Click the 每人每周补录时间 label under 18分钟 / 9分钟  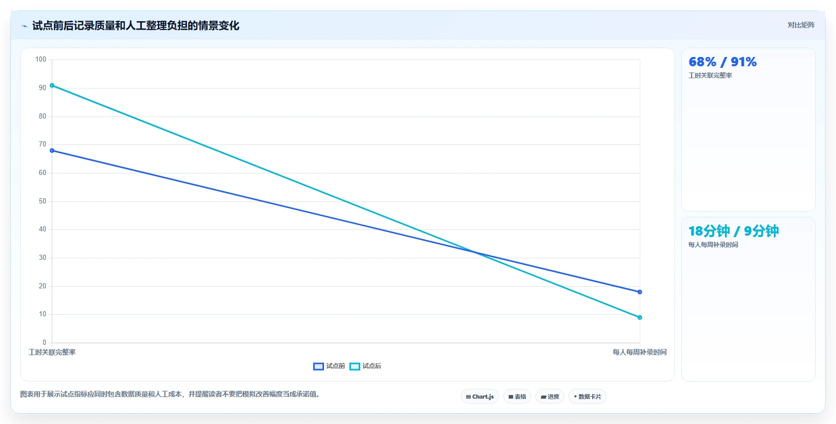click(713, 245)
